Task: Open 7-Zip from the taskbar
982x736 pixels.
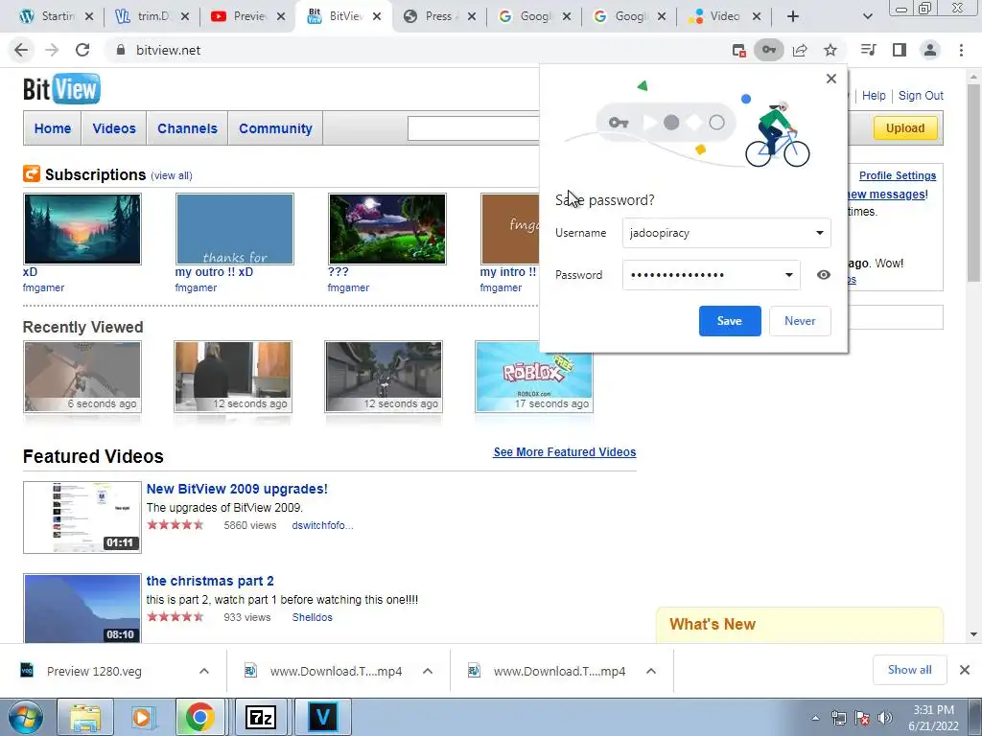Action: 260,718
